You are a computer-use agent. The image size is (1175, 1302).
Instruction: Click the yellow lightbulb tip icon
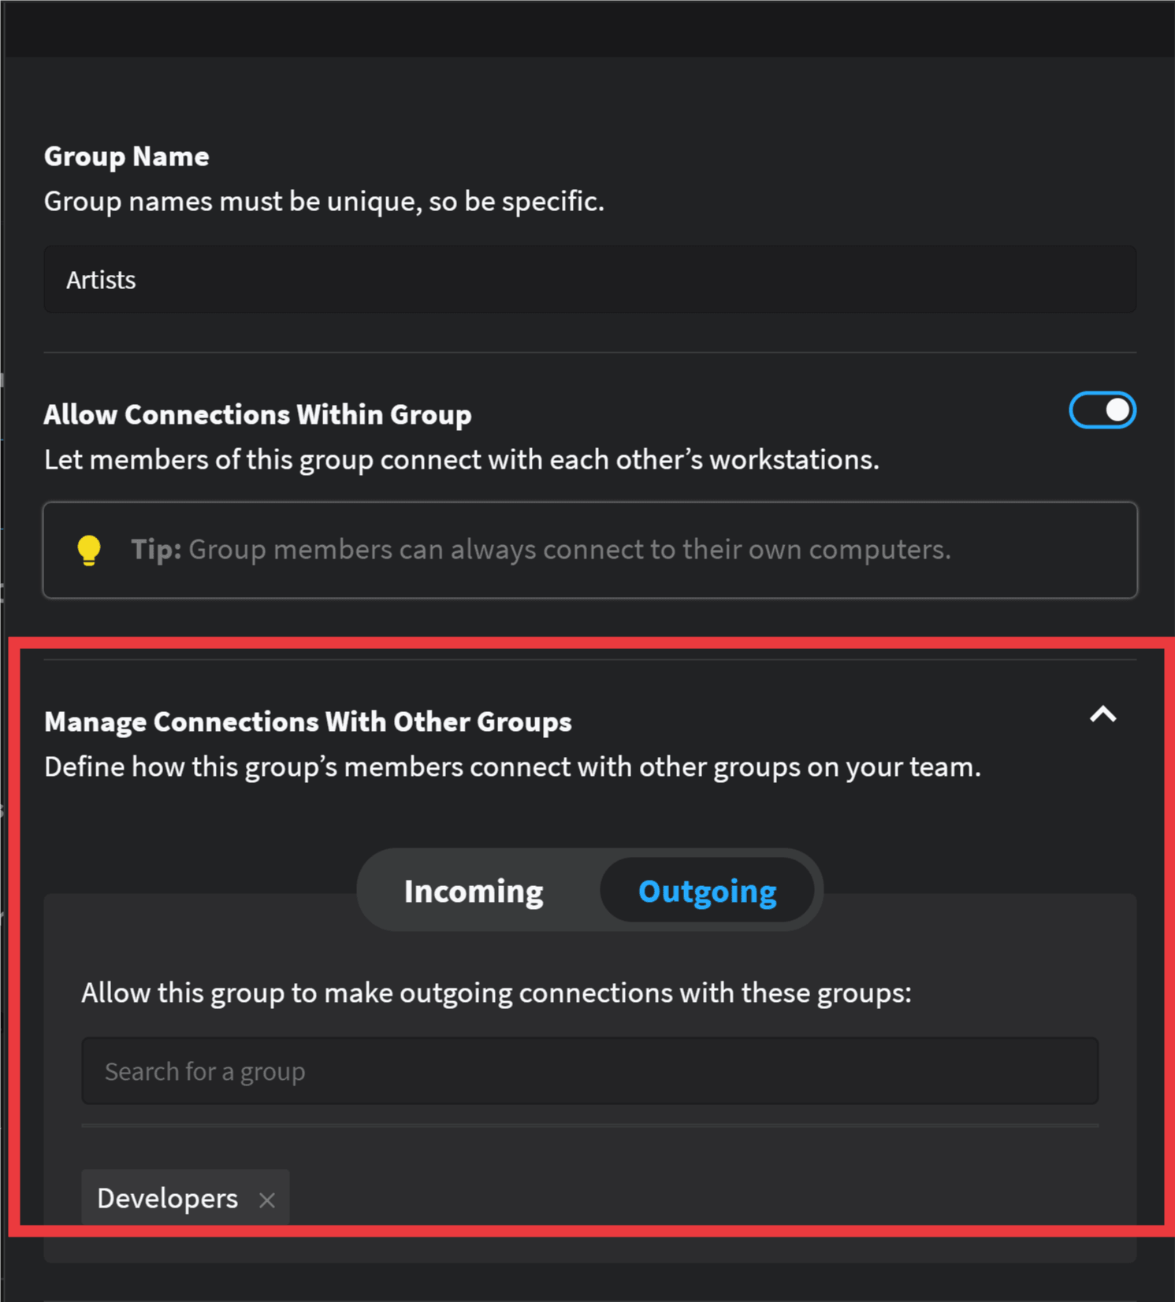pos(89,550)
